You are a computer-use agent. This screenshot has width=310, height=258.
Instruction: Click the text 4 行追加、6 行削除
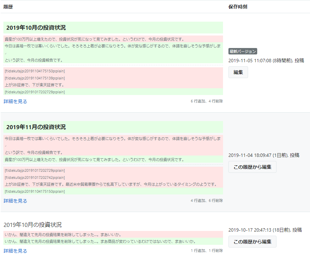click(206, 201)
